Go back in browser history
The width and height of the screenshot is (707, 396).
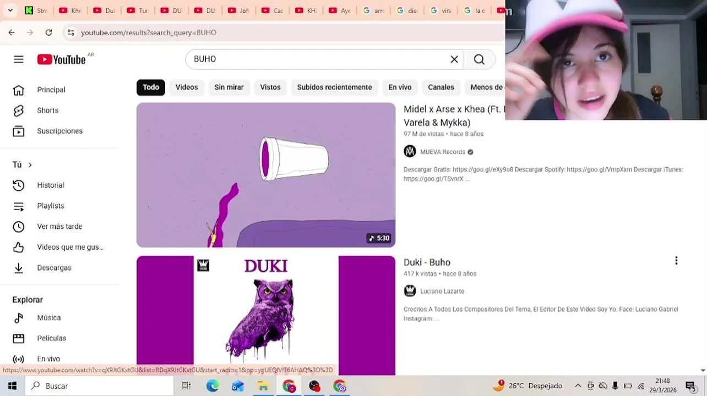pyautogui.click(x=12, y=32)
